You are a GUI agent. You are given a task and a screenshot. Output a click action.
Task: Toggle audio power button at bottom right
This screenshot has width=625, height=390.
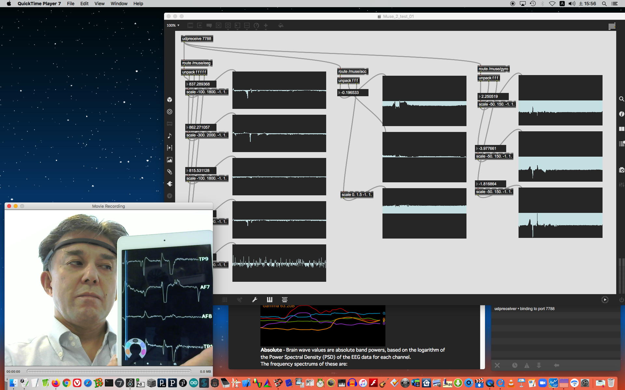click(x=621, y=300)
